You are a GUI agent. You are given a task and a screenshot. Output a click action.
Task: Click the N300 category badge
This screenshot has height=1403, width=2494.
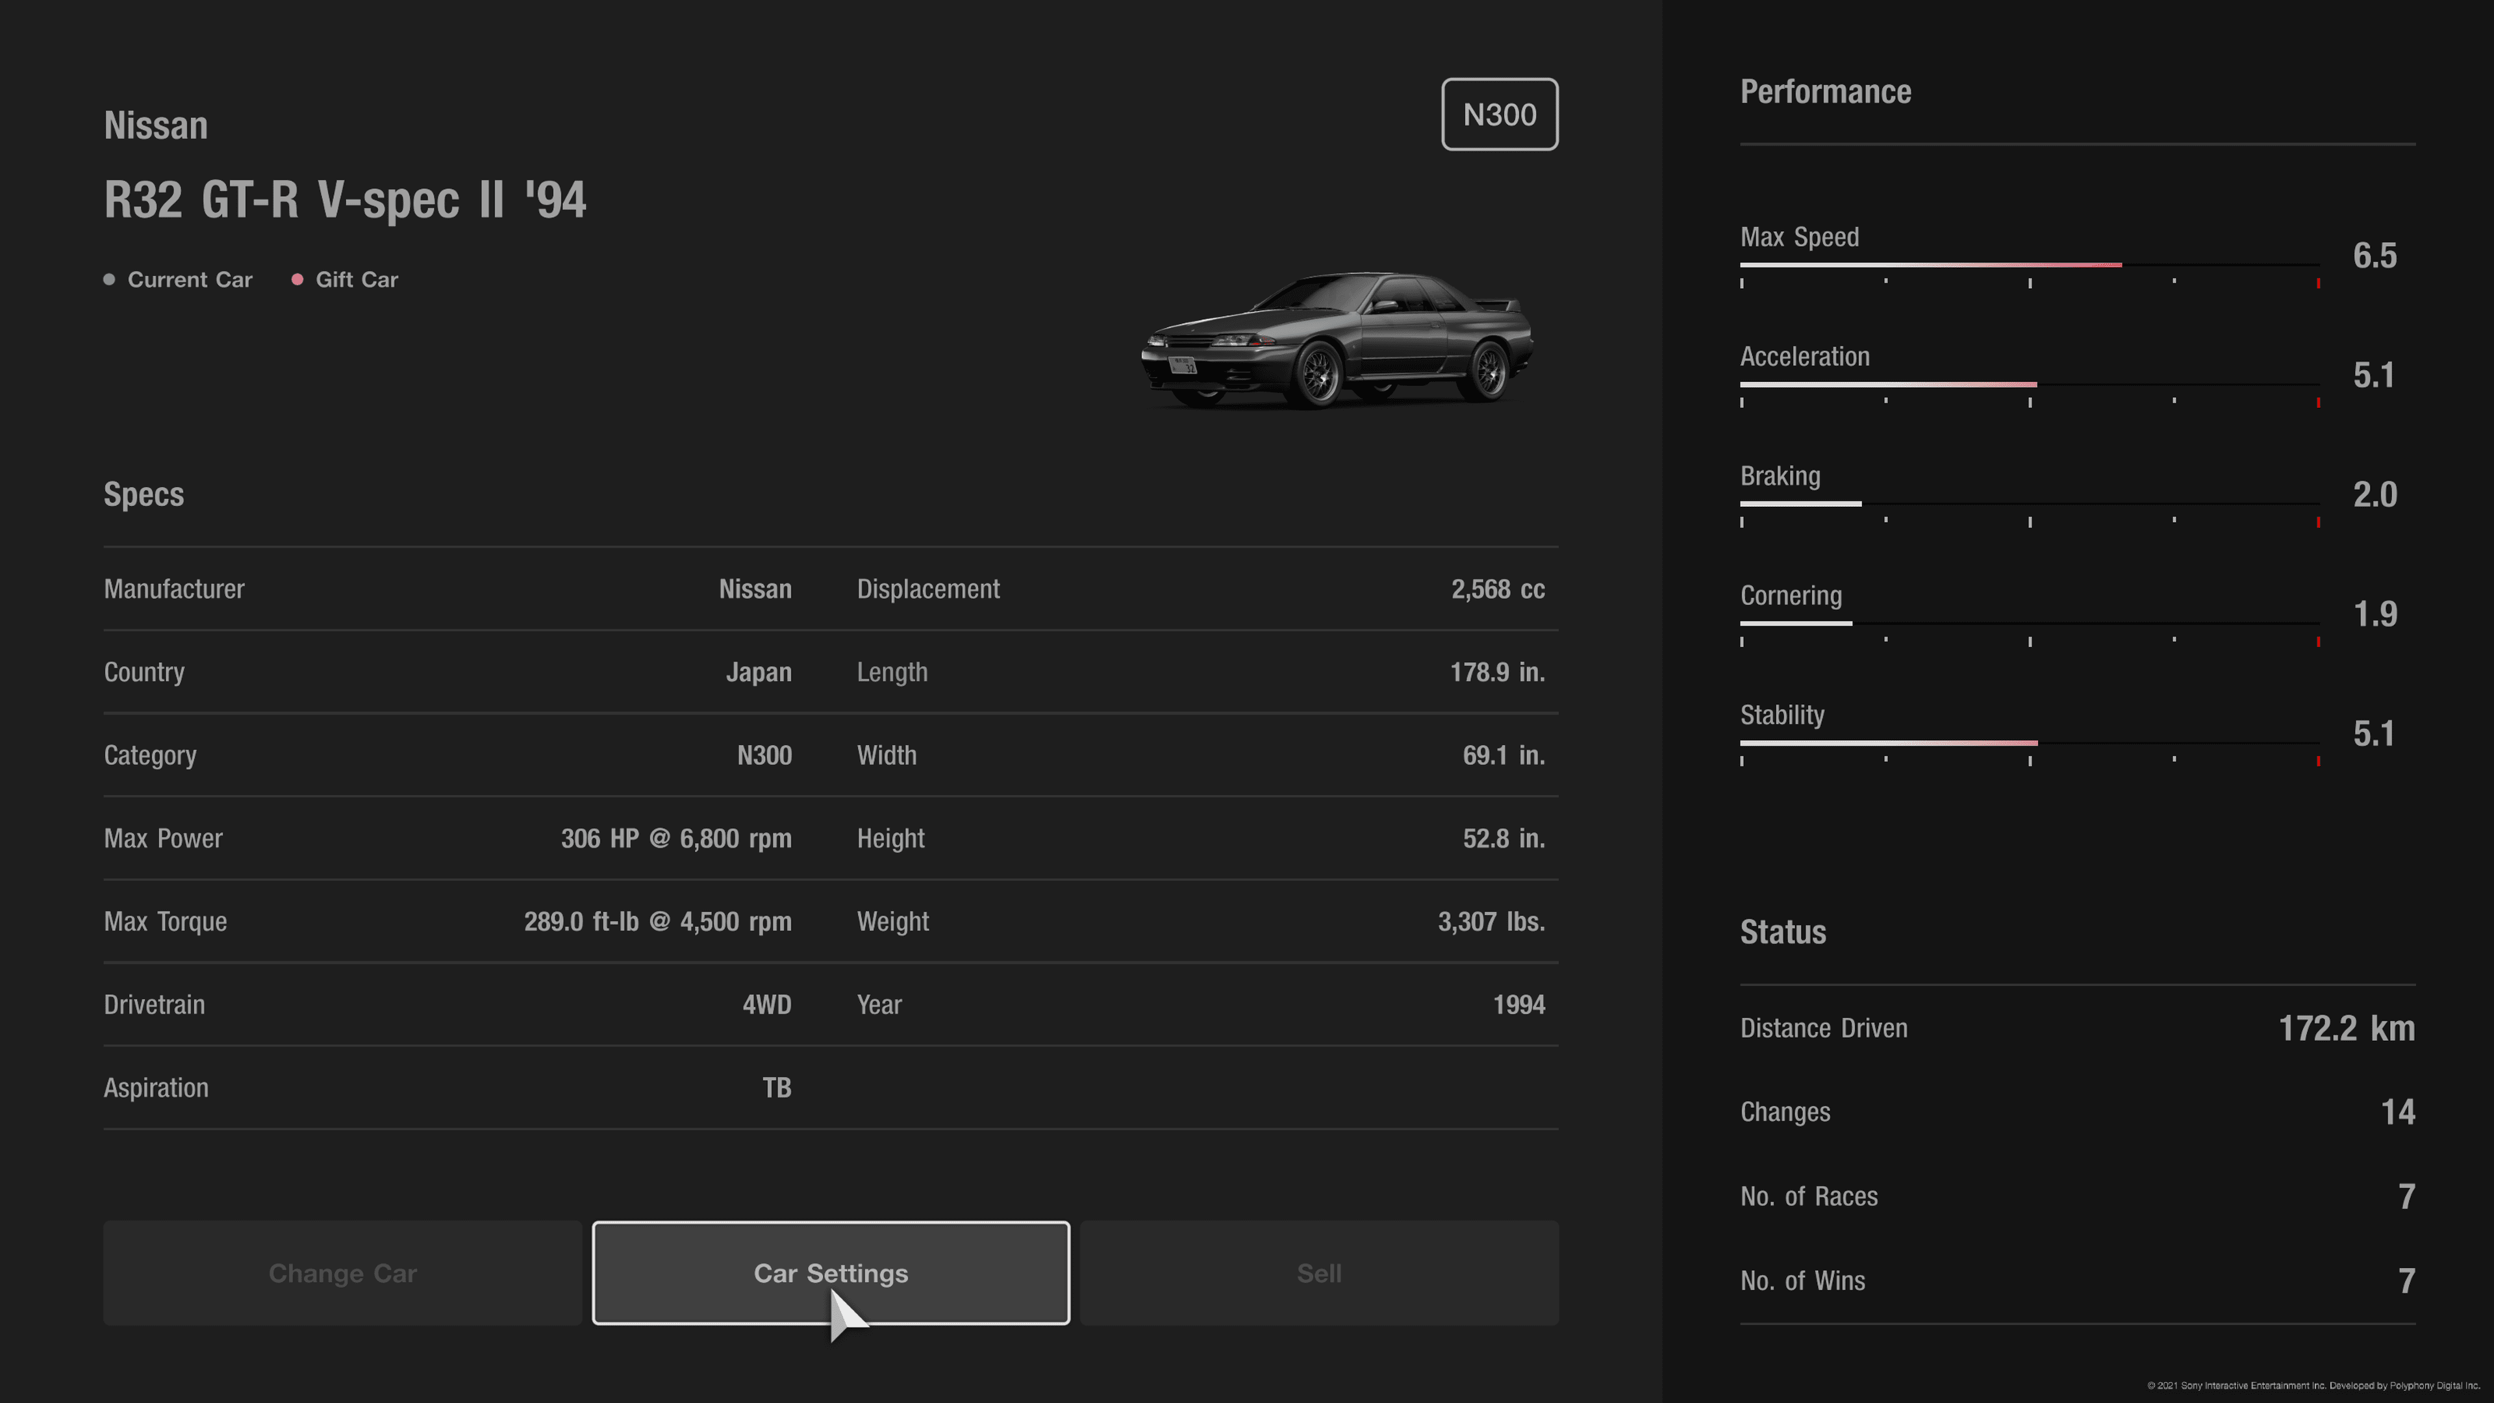point(1499,114)
